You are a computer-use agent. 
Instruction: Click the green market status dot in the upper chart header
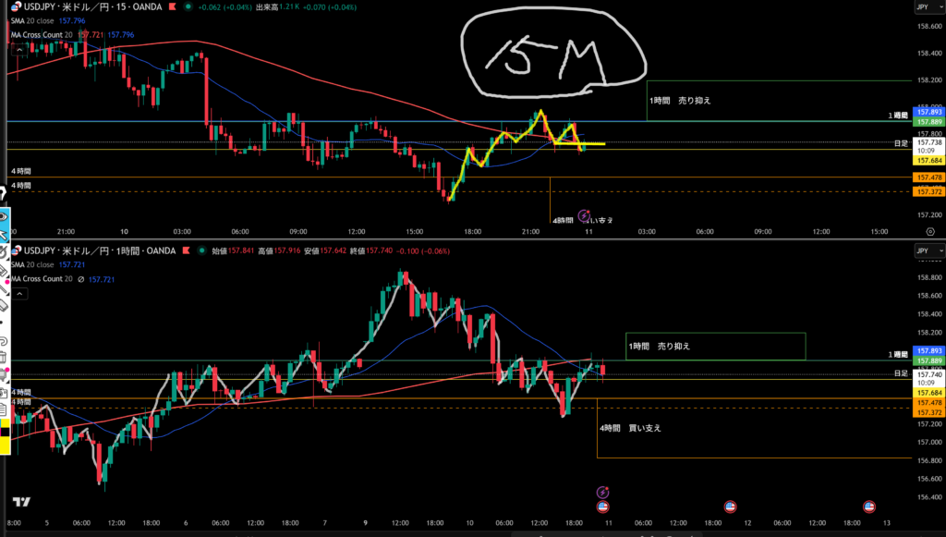[x=190, y=6]
